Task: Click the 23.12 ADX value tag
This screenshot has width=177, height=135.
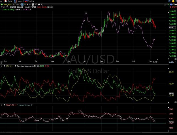Action: (x=171, y=94)
